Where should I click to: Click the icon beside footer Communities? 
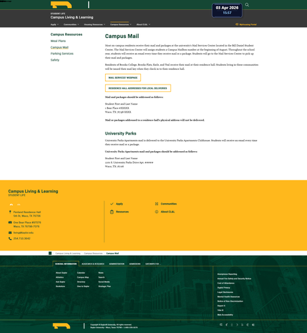tap(157, 204)
